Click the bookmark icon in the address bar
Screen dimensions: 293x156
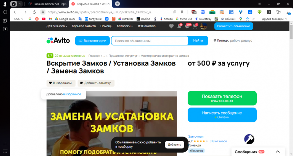tap(182, 12)
